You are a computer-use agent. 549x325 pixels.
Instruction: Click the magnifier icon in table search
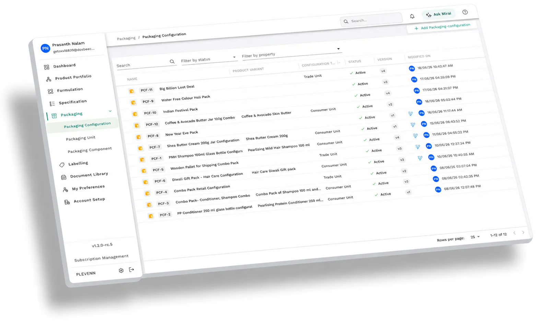[x=172, y=61]
